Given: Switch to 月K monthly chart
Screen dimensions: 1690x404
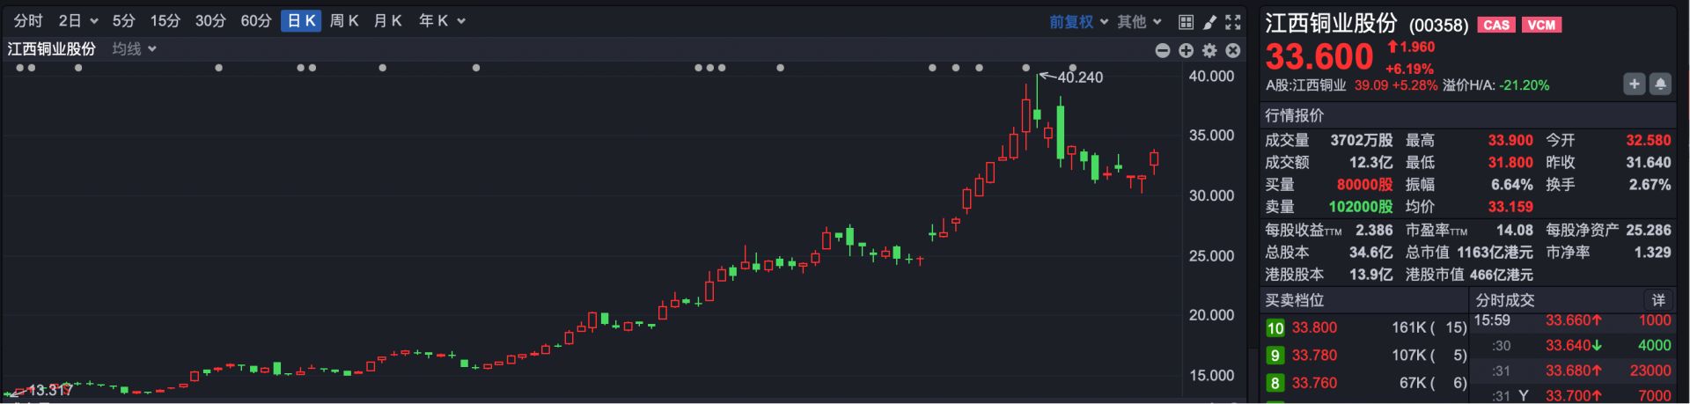Looking at the screenshot, I should (x=388, y=21).
